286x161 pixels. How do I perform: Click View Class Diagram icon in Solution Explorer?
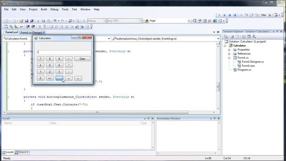[x=254, y=37]
